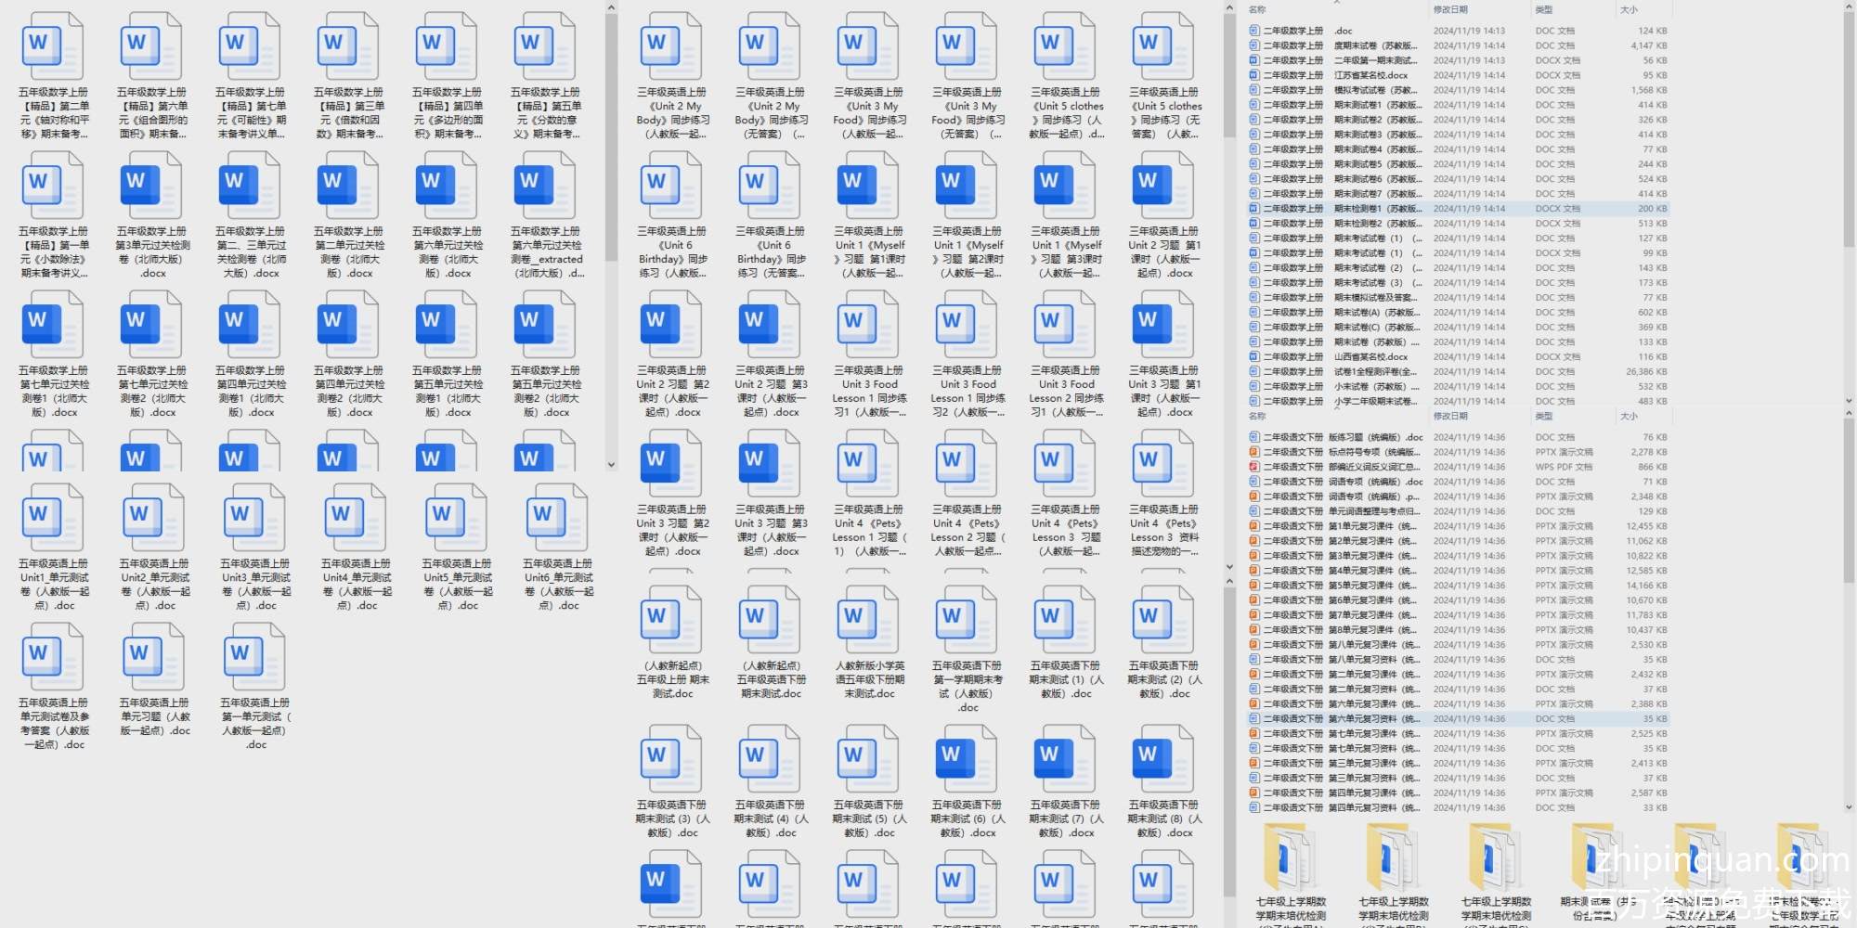Sort top list by 修改日期 column header

(x=1449, y=9)
